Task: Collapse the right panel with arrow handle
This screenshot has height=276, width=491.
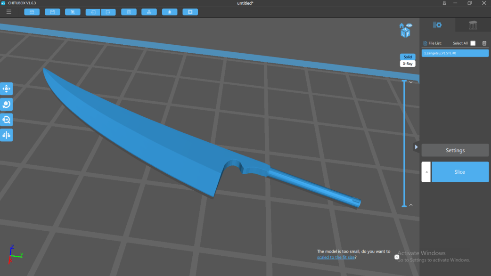Action: (416, 147)
